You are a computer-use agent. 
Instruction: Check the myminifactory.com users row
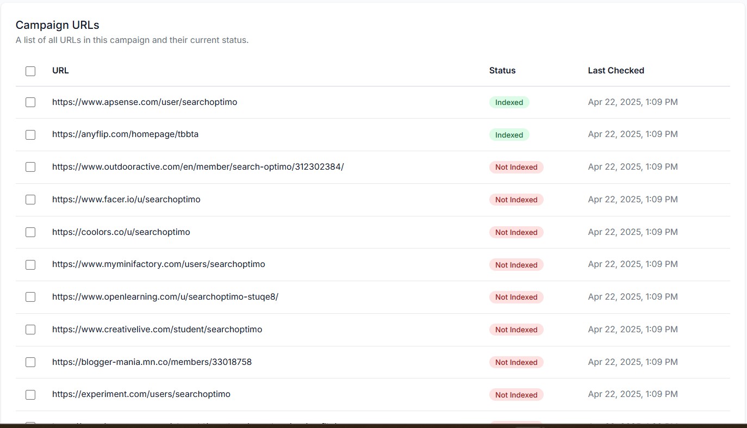click(x=30, y=265)
